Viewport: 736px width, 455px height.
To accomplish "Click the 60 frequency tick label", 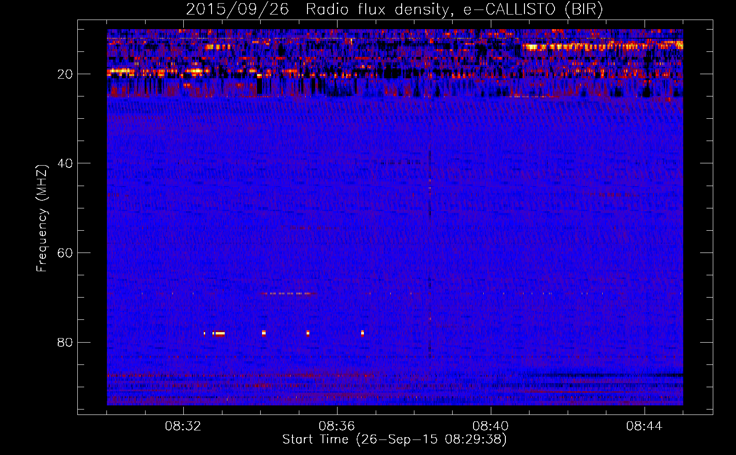I will pos(66,253).
